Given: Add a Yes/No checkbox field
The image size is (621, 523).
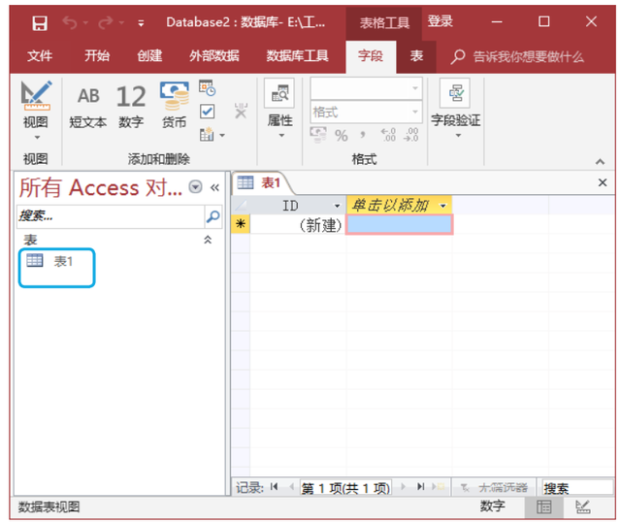Looking at the screenshot, I should (207, 112).
